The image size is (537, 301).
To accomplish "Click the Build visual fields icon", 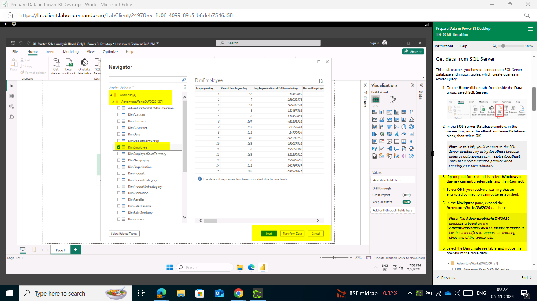I will point(376,100).
